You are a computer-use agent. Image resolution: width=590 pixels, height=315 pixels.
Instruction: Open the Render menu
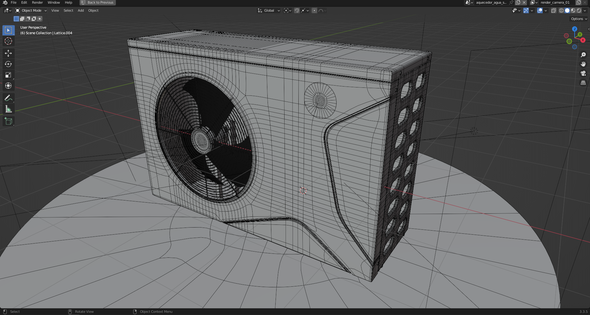point(37,2)
